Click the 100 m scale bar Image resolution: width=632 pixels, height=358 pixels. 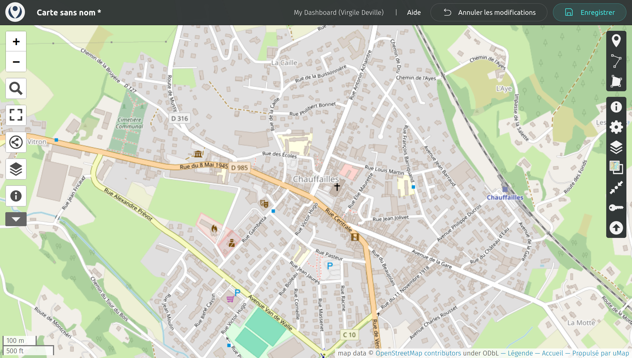[x=20, y=340]
